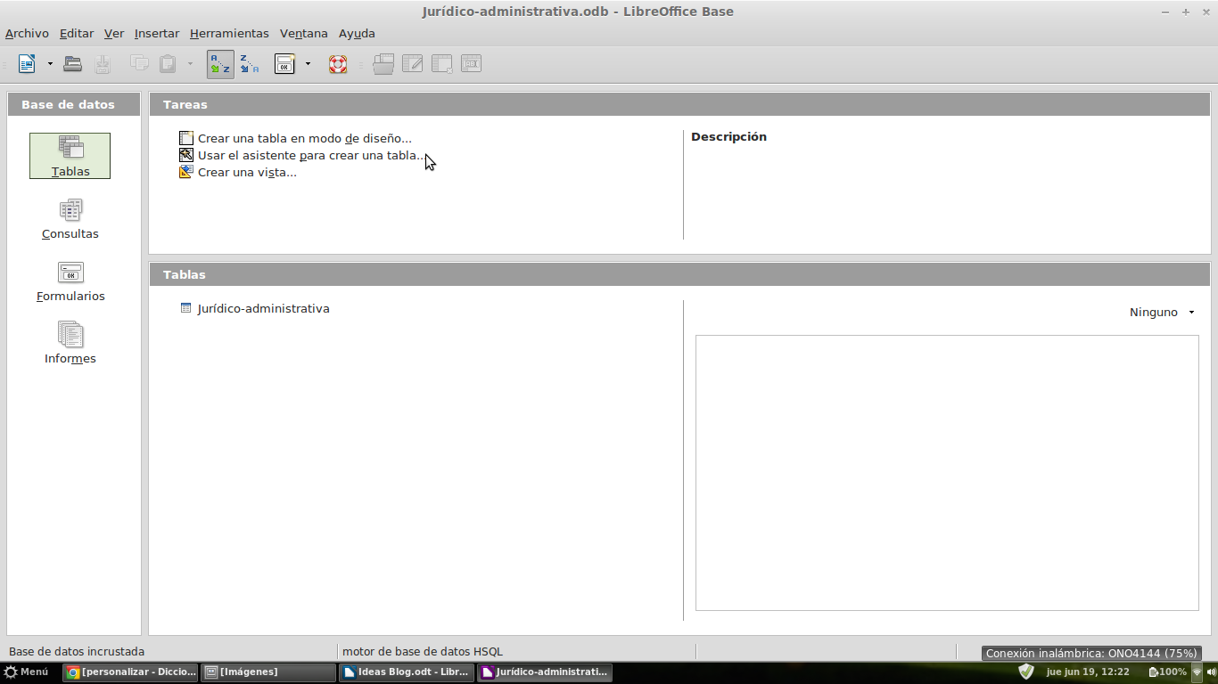The image size is (1218, 684).
Task: Select Tablas in the database sidebar
Action: click(x=70, y=156)
